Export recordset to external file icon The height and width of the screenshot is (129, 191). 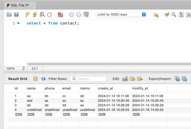[x=177, y=79]
